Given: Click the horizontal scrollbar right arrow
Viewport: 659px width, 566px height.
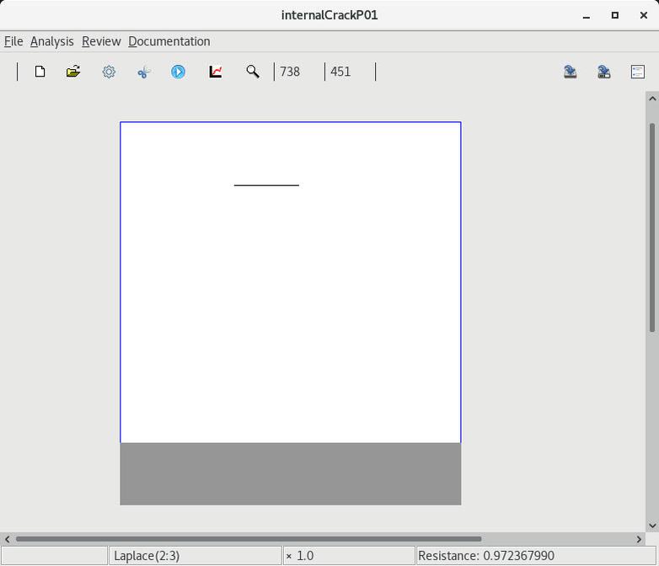Looking at the screenshot, I should [x=639, y=539].
